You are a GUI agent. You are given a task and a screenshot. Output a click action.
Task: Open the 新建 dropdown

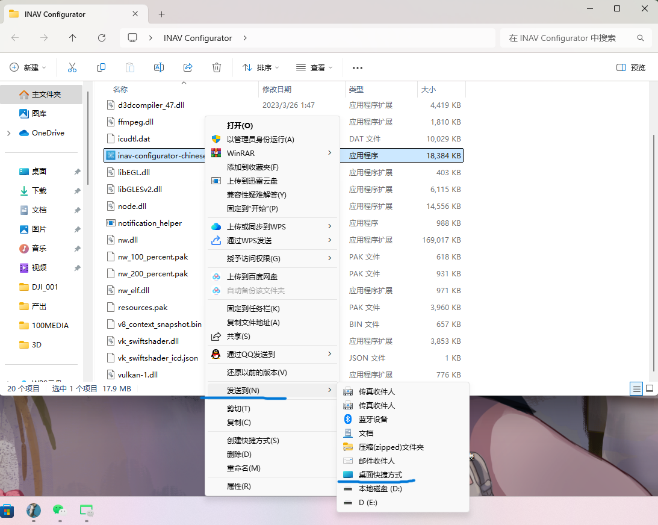pos(28,67)
